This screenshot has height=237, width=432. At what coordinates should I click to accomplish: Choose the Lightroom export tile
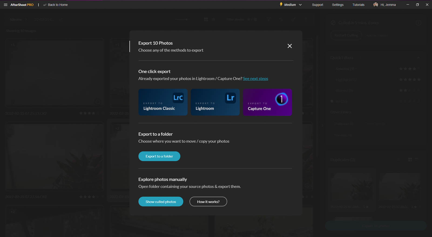[215, 102]
